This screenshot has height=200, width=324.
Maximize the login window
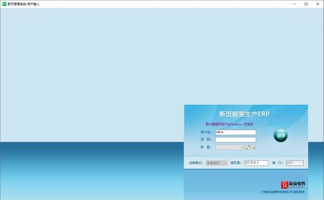click(306, 4)
